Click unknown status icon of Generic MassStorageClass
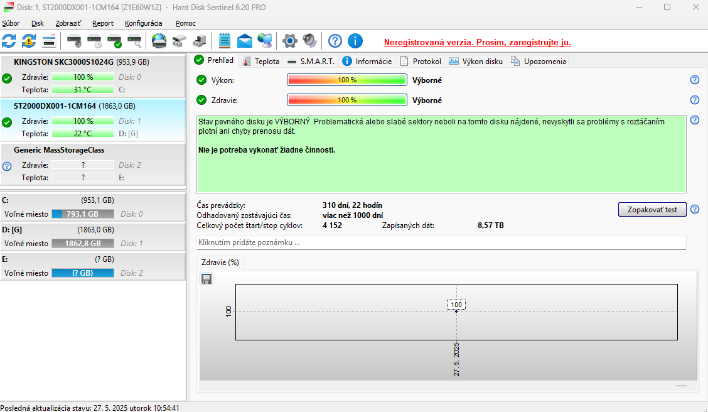This screenshot has width=708, height=412. pyautogui.click(x=7, y=166)
